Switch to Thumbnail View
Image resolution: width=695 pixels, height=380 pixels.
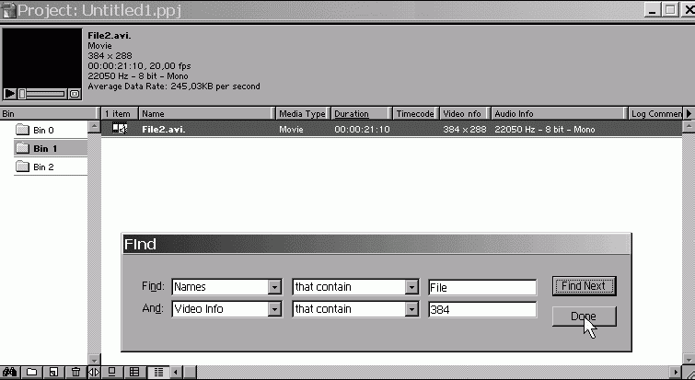(134, 372)
